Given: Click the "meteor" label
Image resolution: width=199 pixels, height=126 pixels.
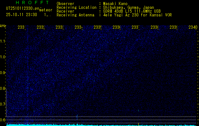Looking at the screenshot, I should point(46,10).
